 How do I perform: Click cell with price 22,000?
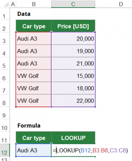coord(73,101)
